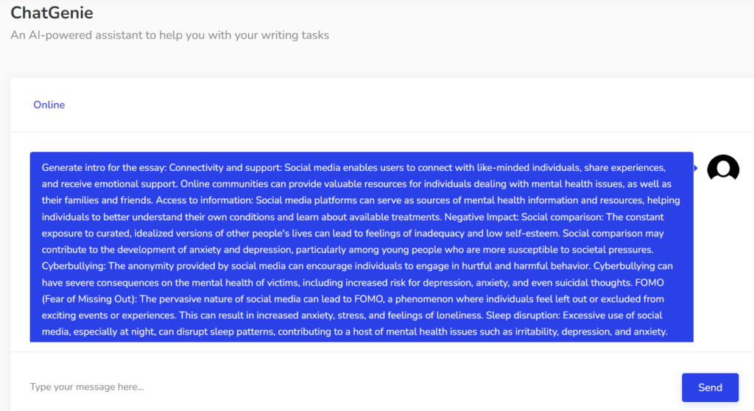The height and width of the screenshot is (411, 754).
Task: Click the ChatGenie title heading
Action: 52,13
